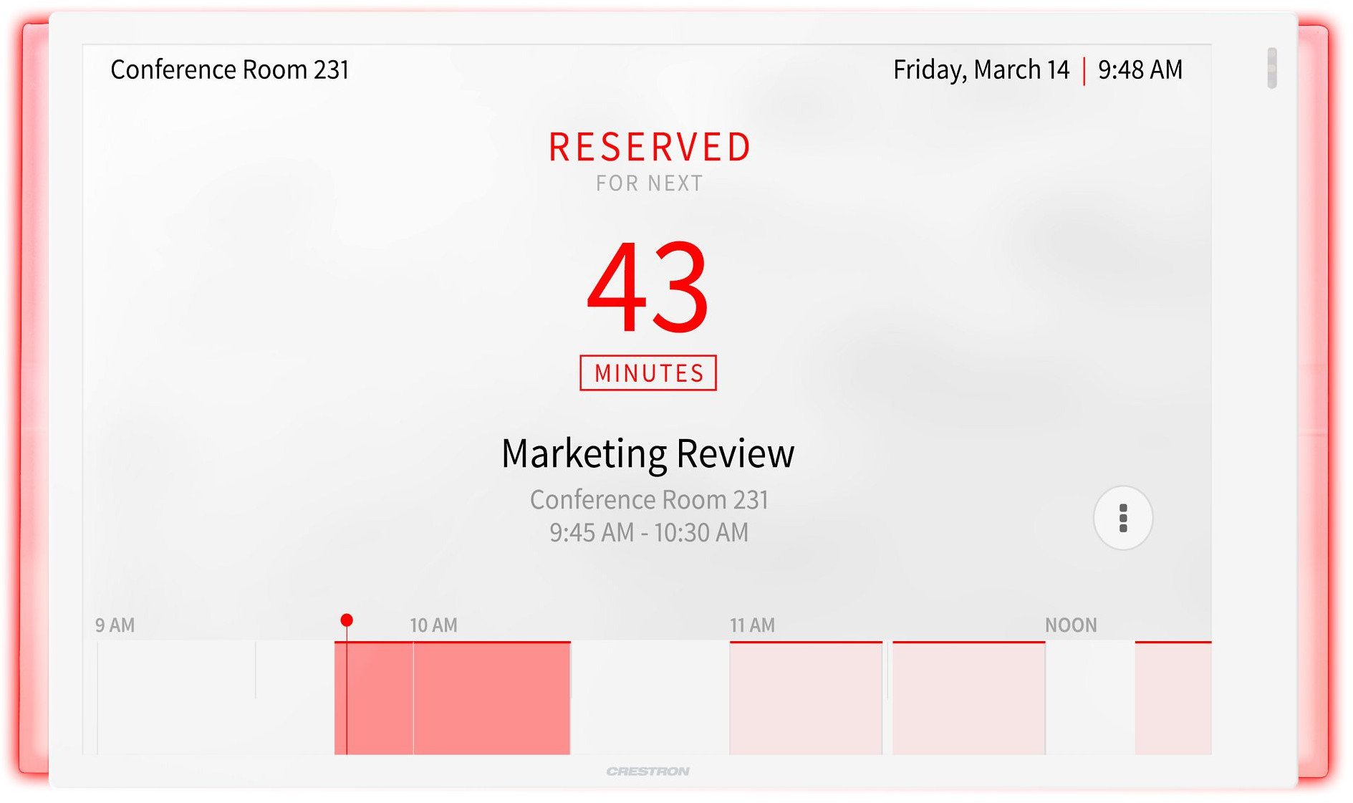Tap the 43 countdown number
Viewport: 1353px width, 803px height.
(x=648, y=287)
